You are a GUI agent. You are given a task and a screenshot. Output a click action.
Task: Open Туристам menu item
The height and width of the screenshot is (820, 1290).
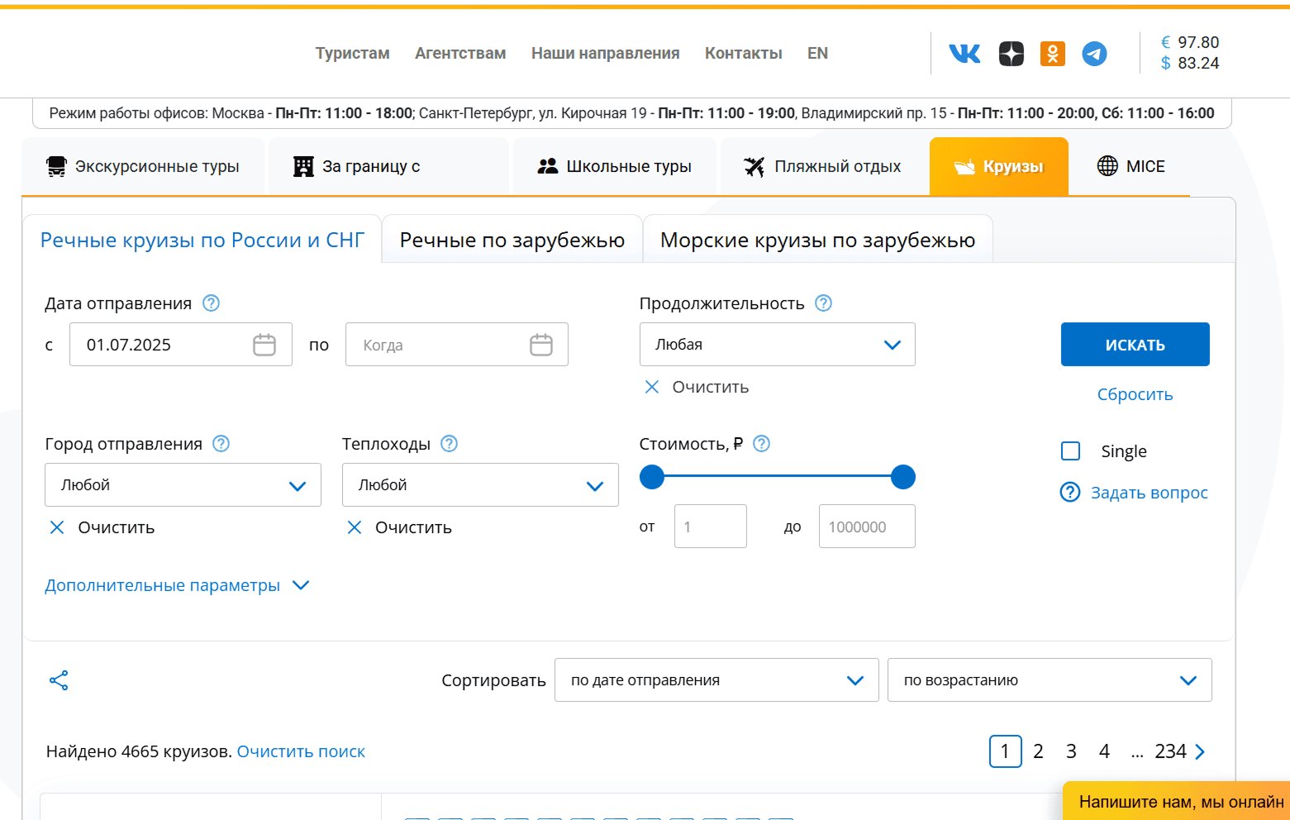tap(352, 53)
